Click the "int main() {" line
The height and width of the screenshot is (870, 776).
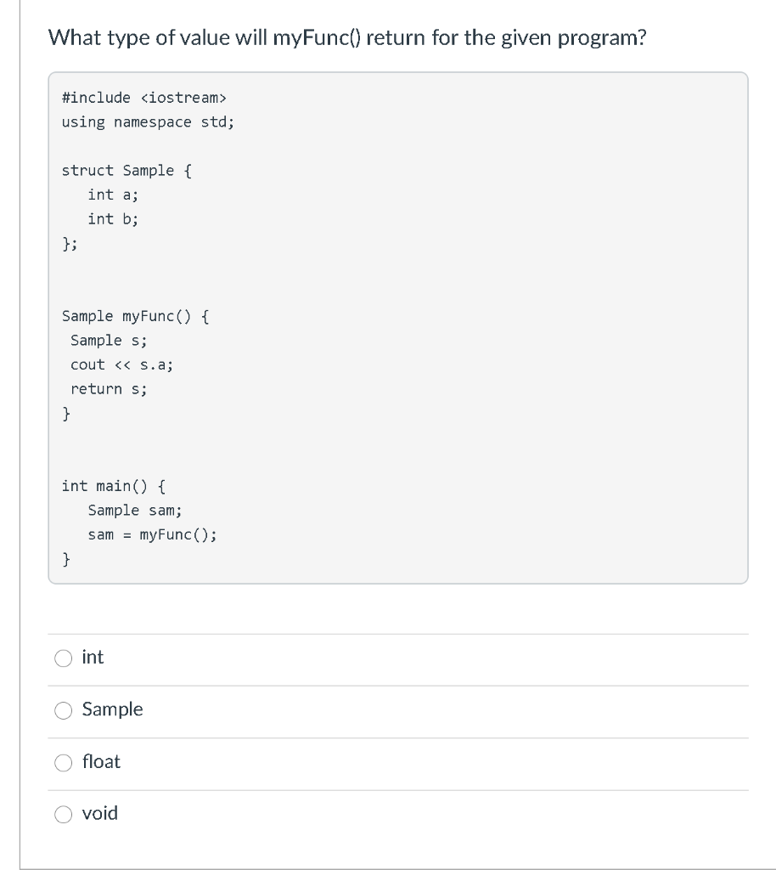114,486
